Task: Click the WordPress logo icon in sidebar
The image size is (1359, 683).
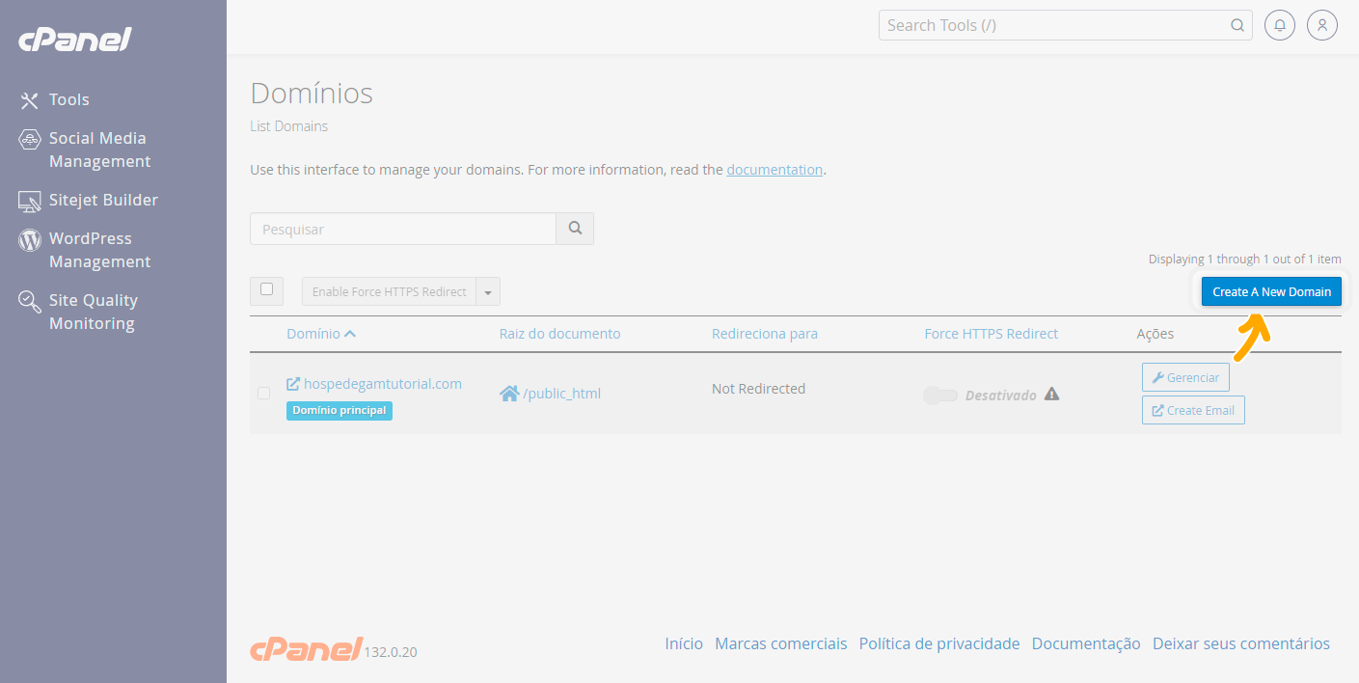Action: 30,239
